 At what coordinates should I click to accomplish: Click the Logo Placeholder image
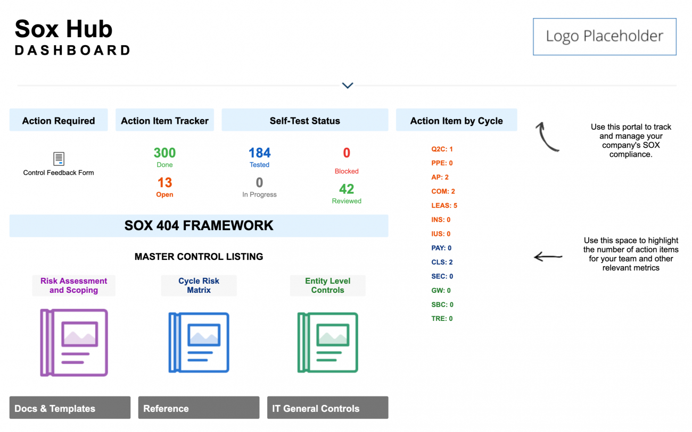[x=604, y=36]
